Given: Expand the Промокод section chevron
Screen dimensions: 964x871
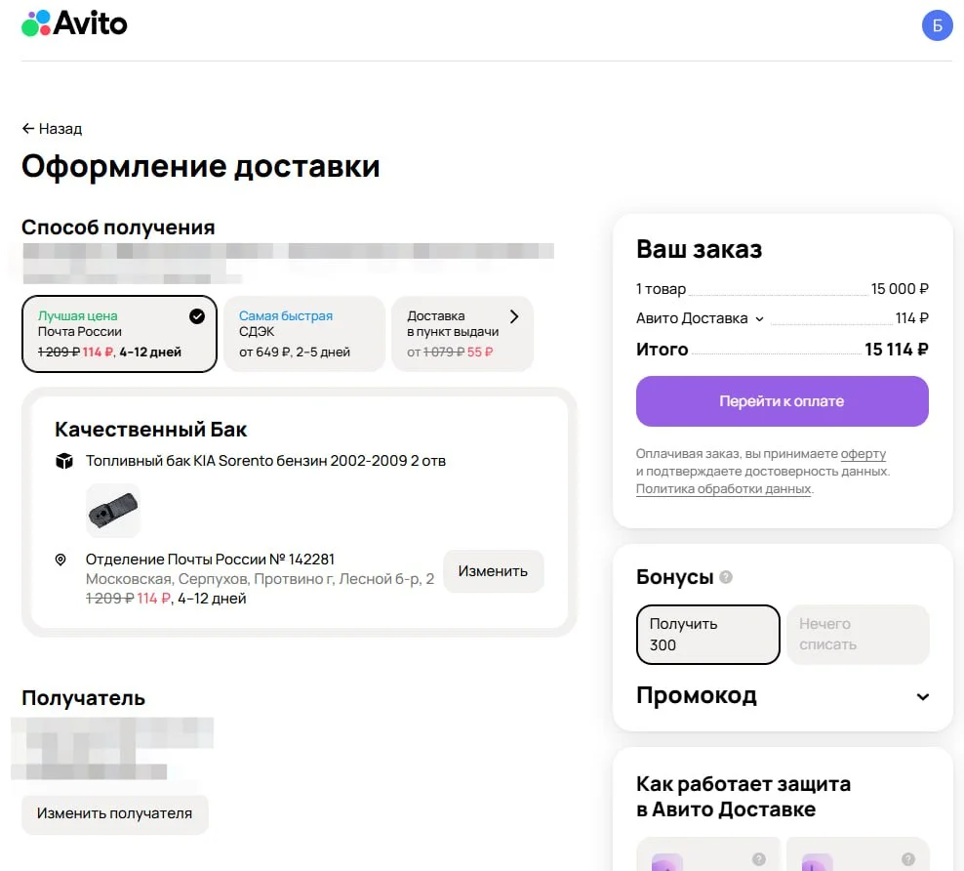Looking at the screenshot, I should (922, 696).
